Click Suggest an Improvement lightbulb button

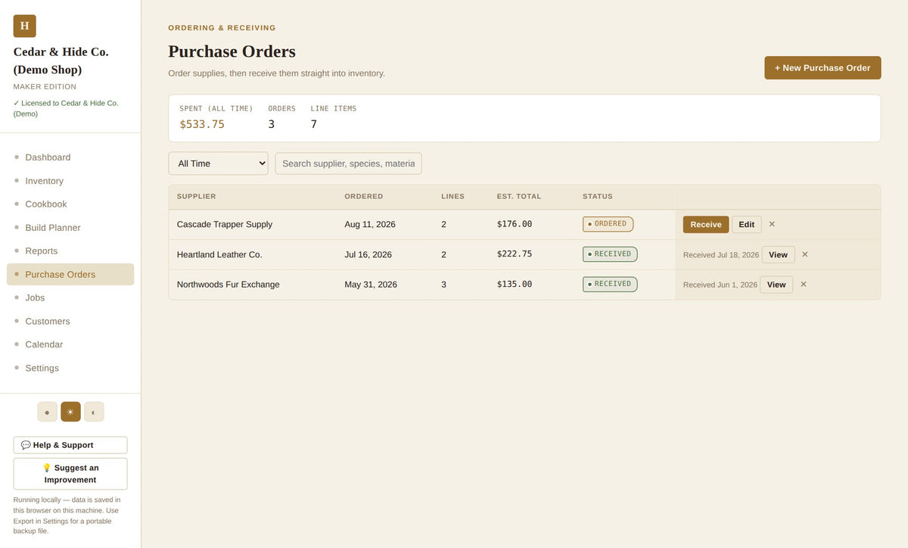(70, 474)
